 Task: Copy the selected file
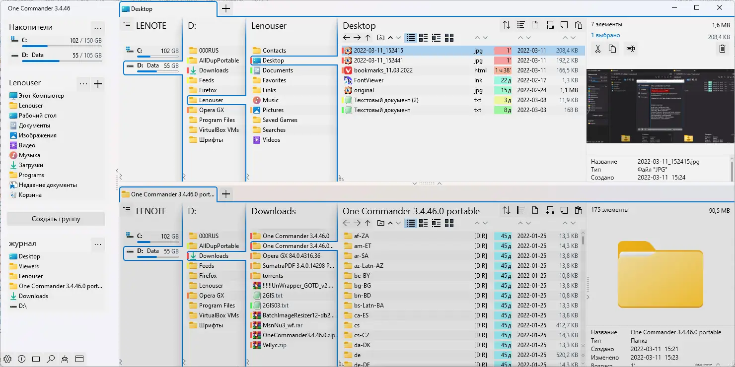[613, 49]
